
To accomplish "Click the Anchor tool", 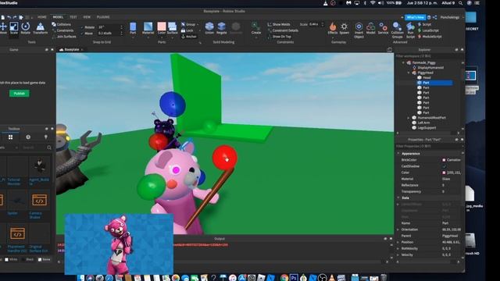I will point(189,37).
